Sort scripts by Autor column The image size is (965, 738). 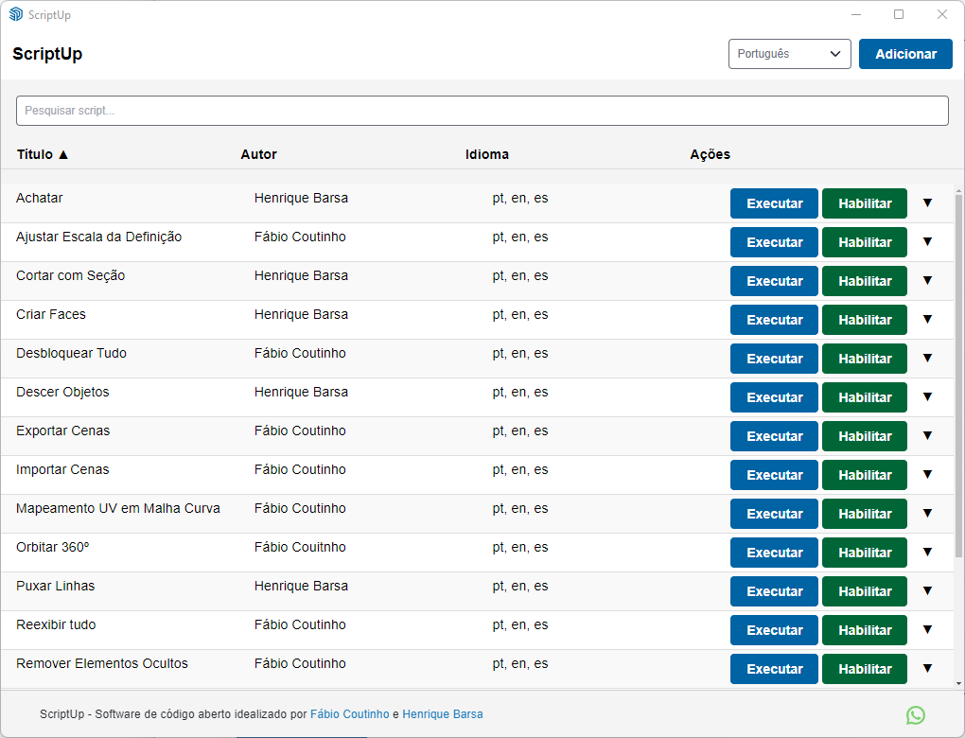point(258,154)
